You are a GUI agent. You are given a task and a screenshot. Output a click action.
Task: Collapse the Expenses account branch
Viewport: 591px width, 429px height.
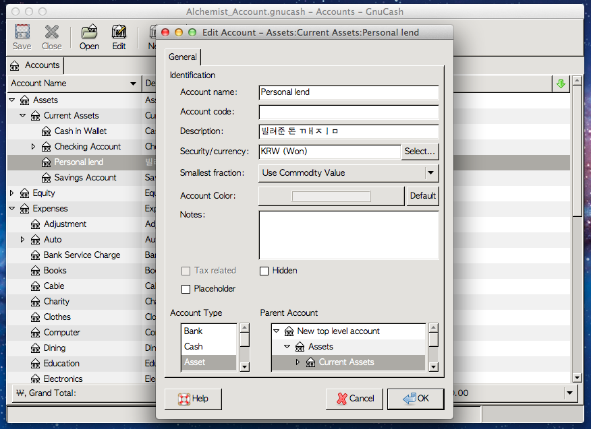click(x=12, y=209)
